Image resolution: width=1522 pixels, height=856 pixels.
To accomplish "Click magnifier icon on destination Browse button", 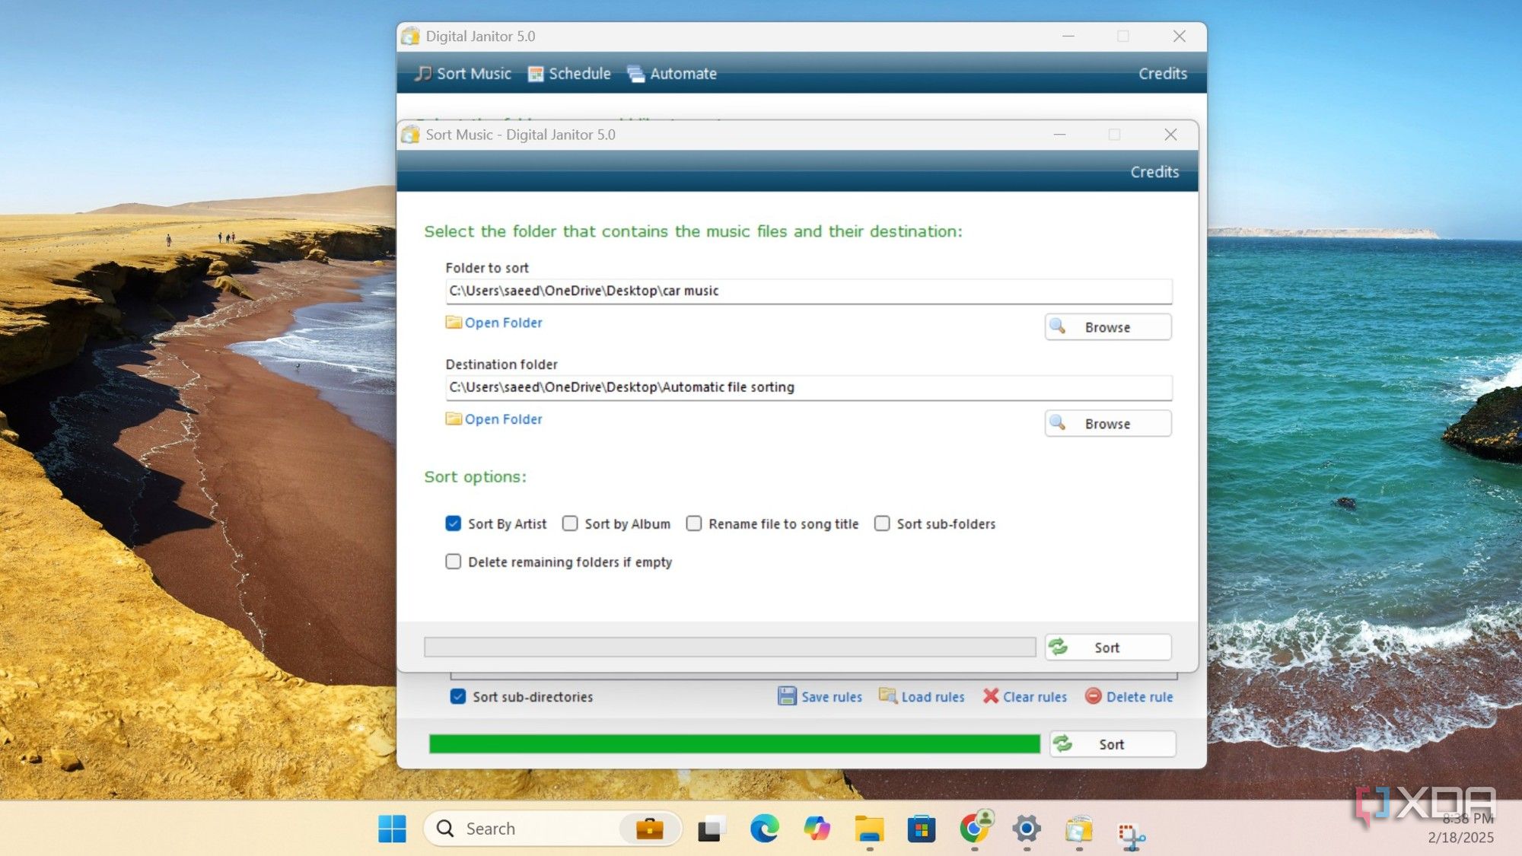I will (1058, 423).
